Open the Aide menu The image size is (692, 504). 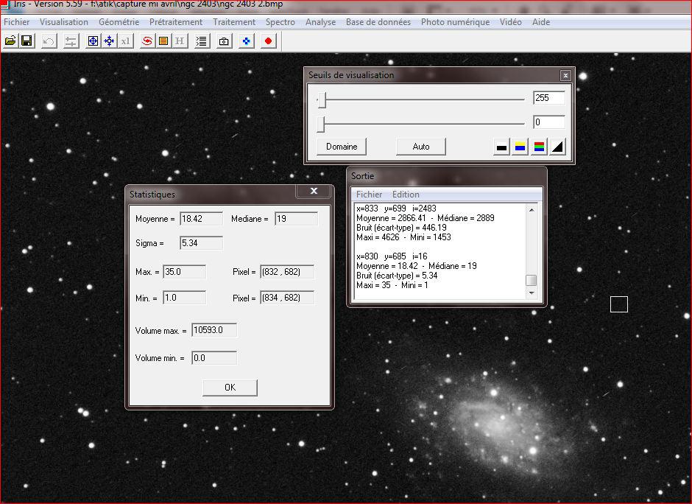[x=541, y=22]
